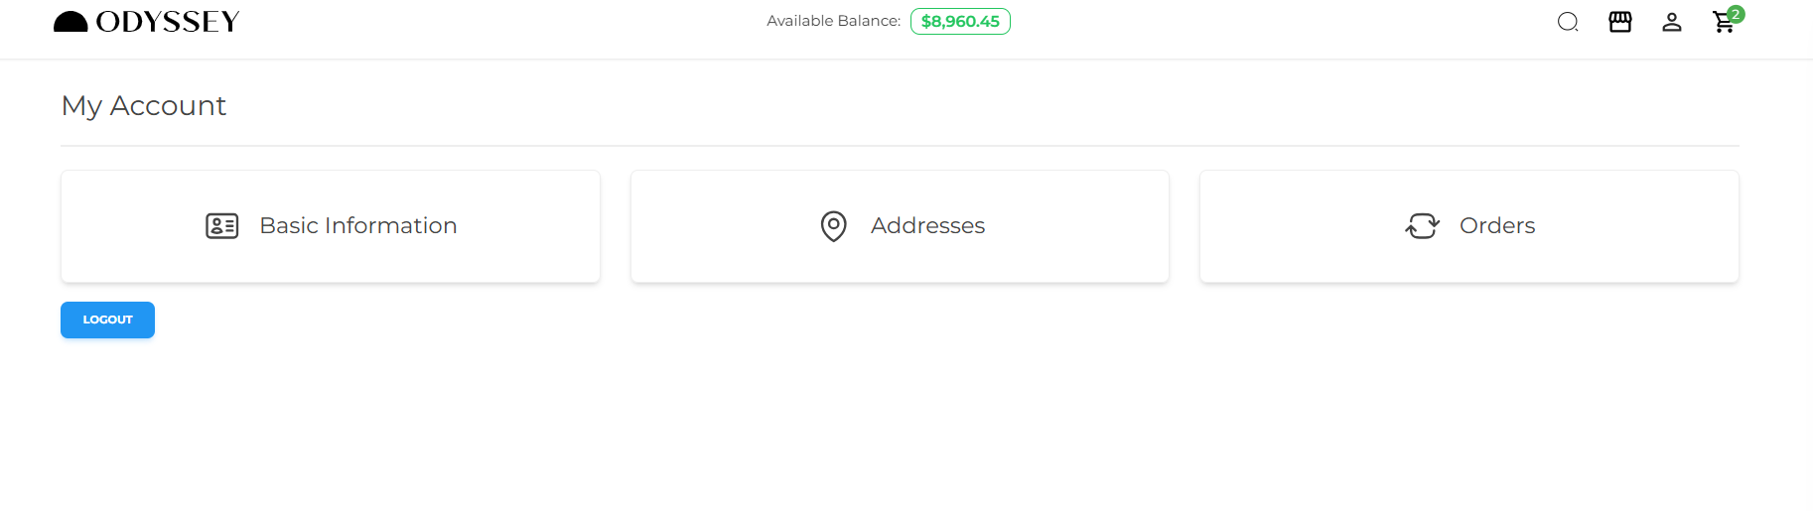This screenshot has width=1813, height=511.
Task: Select the Basic Information label text
Action: 357,226
